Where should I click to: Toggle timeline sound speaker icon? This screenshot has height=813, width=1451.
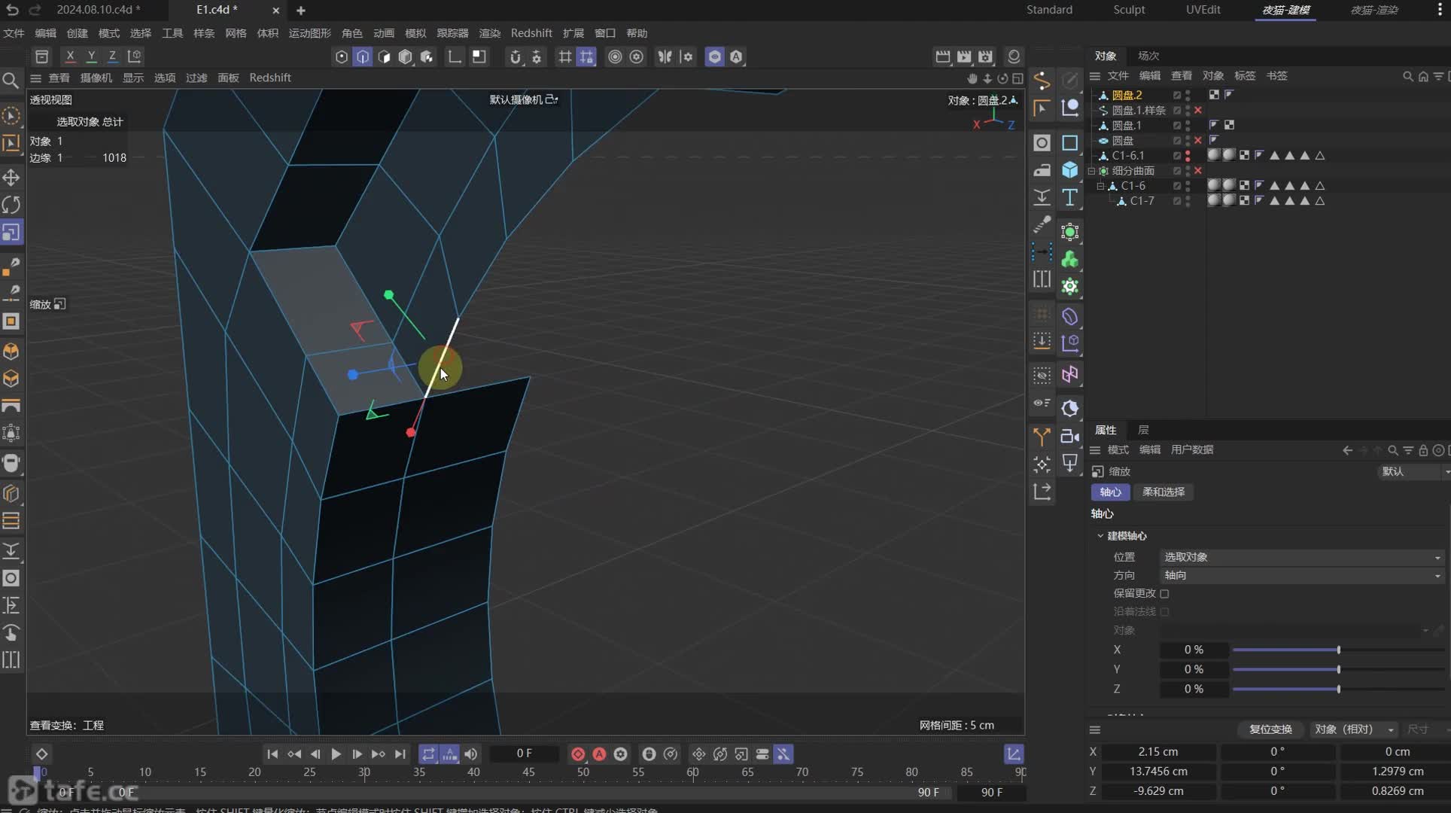[x=470, y=754]
